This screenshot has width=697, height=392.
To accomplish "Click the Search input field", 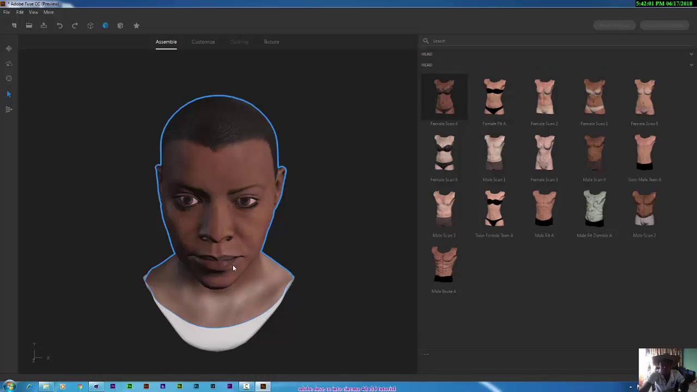I will click(561, 41).
